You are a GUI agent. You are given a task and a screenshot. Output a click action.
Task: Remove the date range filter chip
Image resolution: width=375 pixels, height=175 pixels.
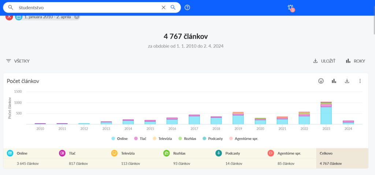77,16
